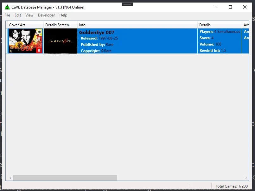Click the Released: 1997-08-25 entry
Image resolution: width=255 pixels, height=191 pixels.
(99, 38)
